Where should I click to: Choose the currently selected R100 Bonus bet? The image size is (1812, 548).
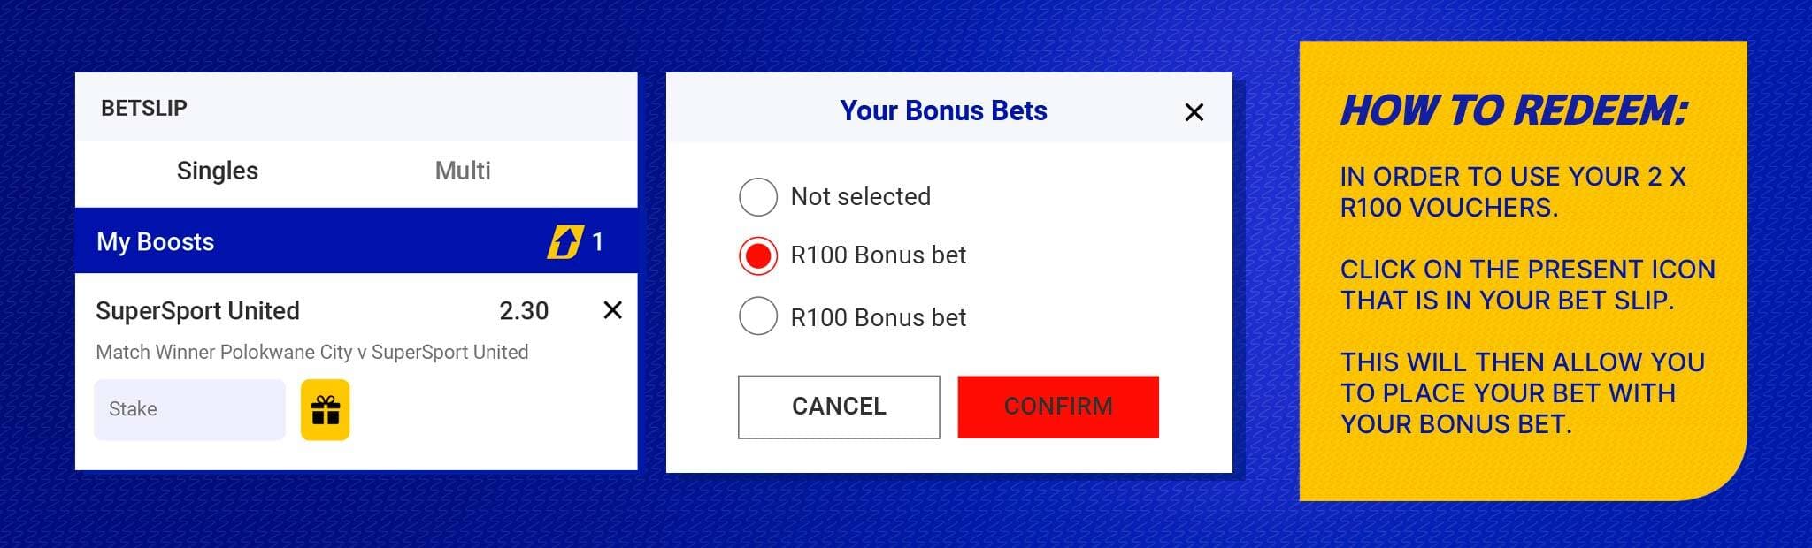[758, 256]
